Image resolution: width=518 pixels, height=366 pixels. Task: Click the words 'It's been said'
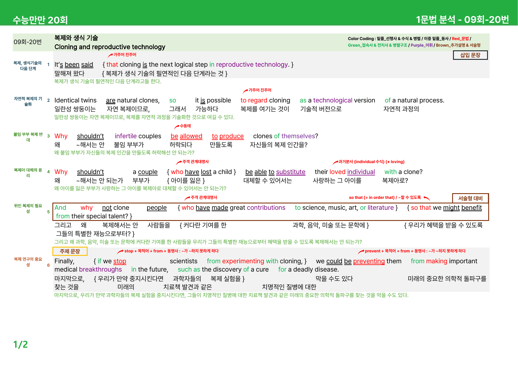click(74, 65)
